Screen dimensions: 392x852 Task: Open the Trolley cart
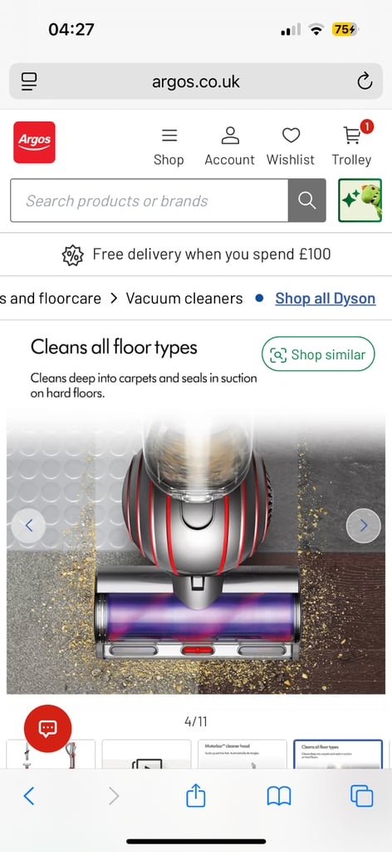pos(352,146)
